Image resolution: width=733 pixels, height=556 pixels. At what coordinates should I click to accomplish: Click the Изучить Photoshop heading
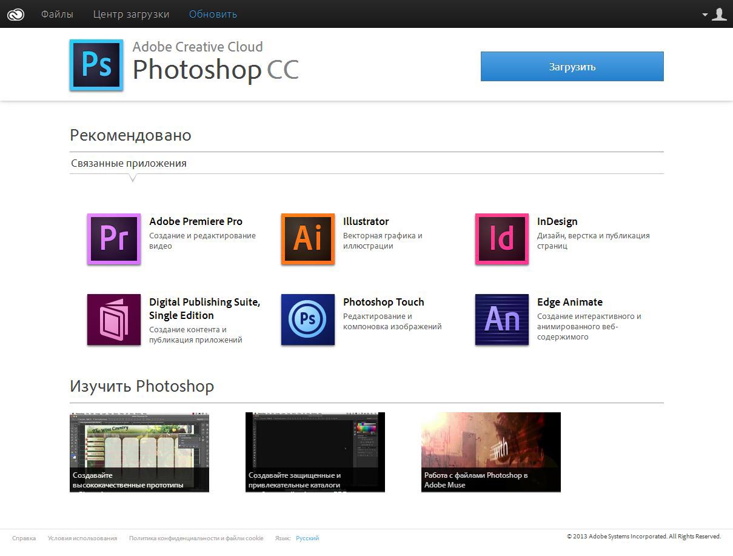142,386
